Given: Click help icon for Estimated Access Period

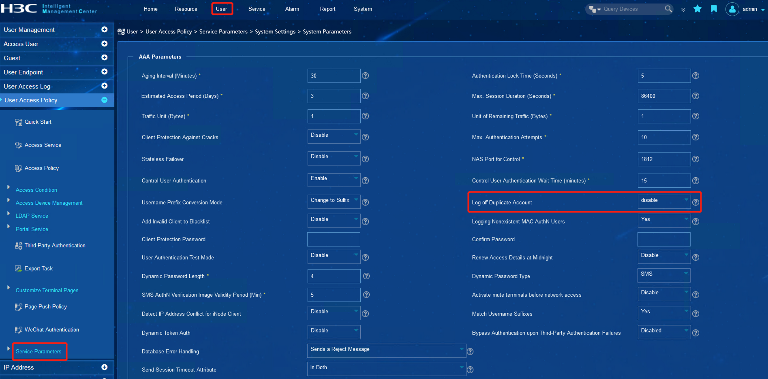Looking at the screenshot, I should pos(365,96).
